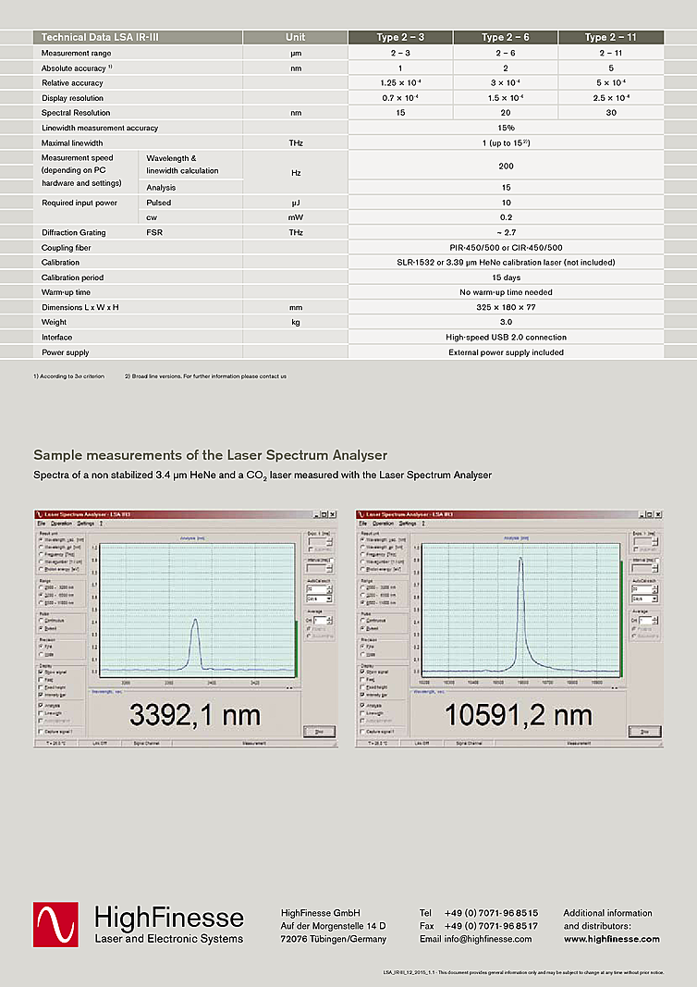Click the 10591,2 nm wavelength readout

519,716
